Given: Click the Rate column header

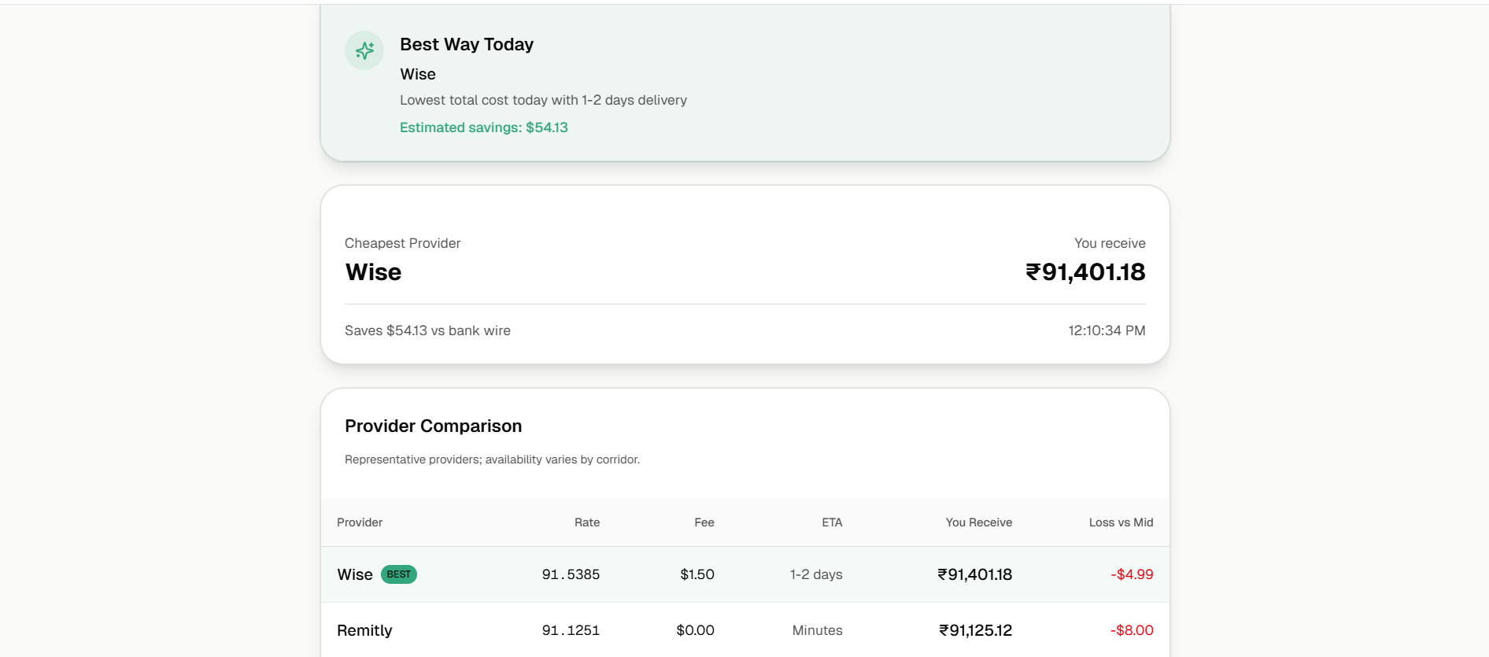Looking at the screenshot, I should tap(587, 522).
